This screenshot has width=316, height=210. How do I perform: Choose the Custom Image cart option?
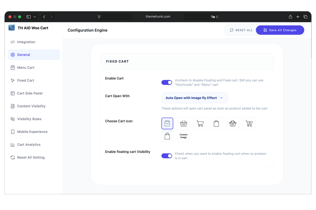click(x=184, y=136)
